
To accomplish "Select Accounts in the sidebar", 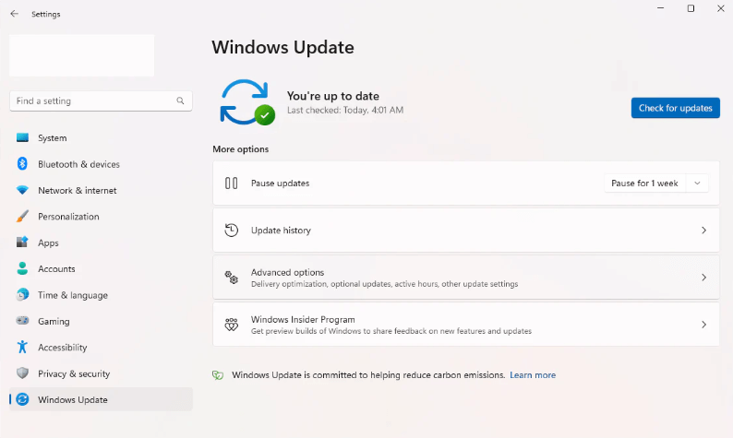I will (101, 268).
